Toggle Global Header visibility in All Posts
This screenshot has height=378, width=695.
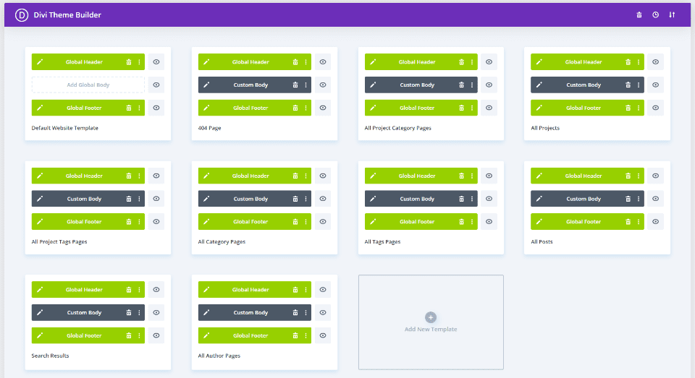tap(656, 176)
